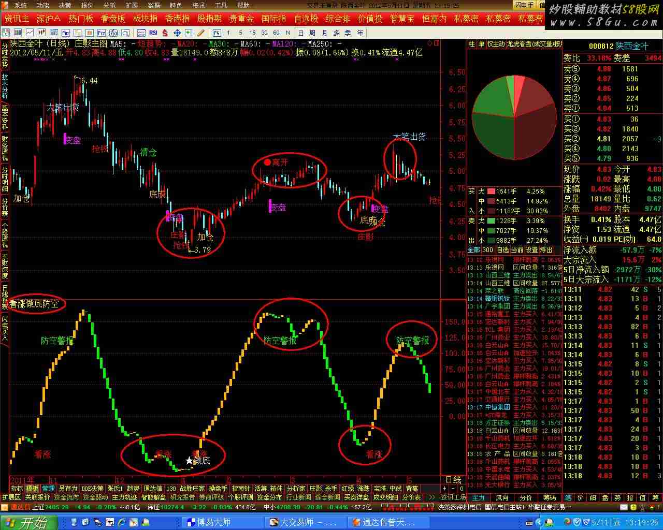This screenshot has width=663, height=530.
Task: Switch to the 筹码 tab in the side panel
Action: [x=549, y=497]
